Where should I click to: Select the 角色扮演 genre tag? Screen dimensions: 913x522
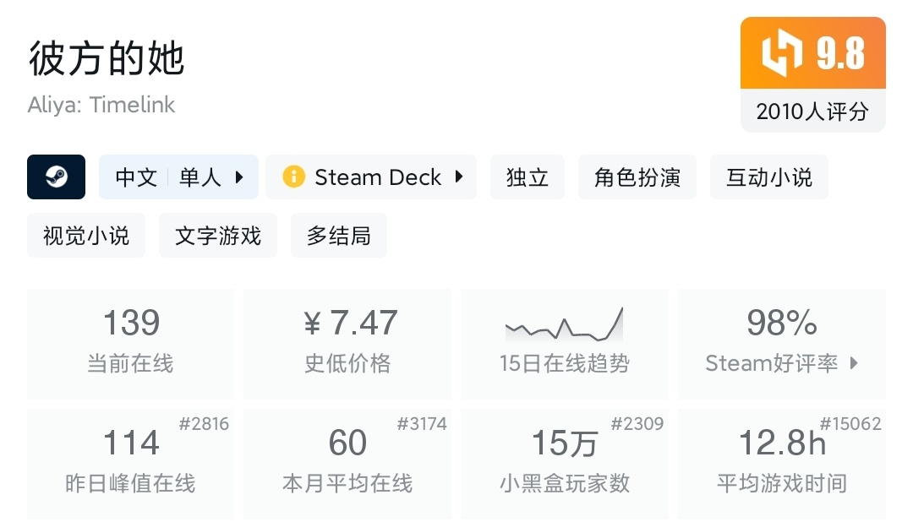pos(637,177)
